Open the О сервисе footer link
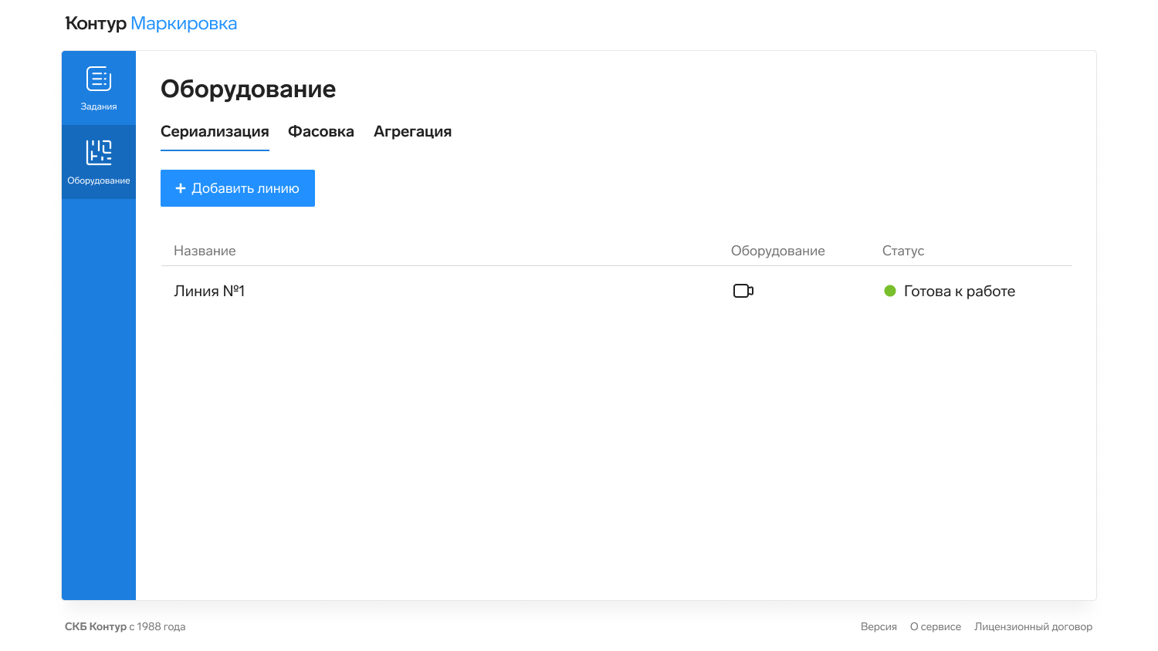Screen dimensions: 1158x651 (x=935, y=626)
